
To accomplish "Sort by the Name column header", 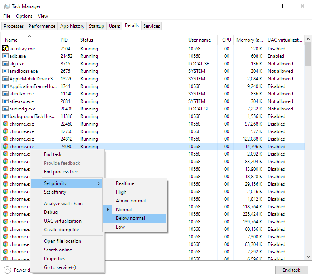I will (x=29, y=40).
